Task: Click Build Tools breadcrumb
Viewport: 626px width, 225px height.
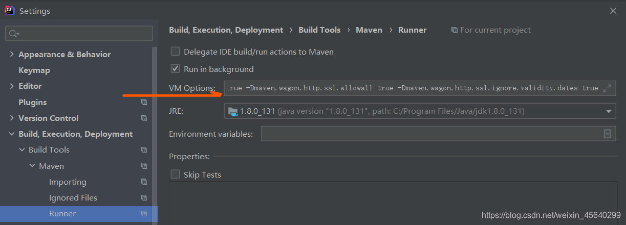Action: pos(319,30)
